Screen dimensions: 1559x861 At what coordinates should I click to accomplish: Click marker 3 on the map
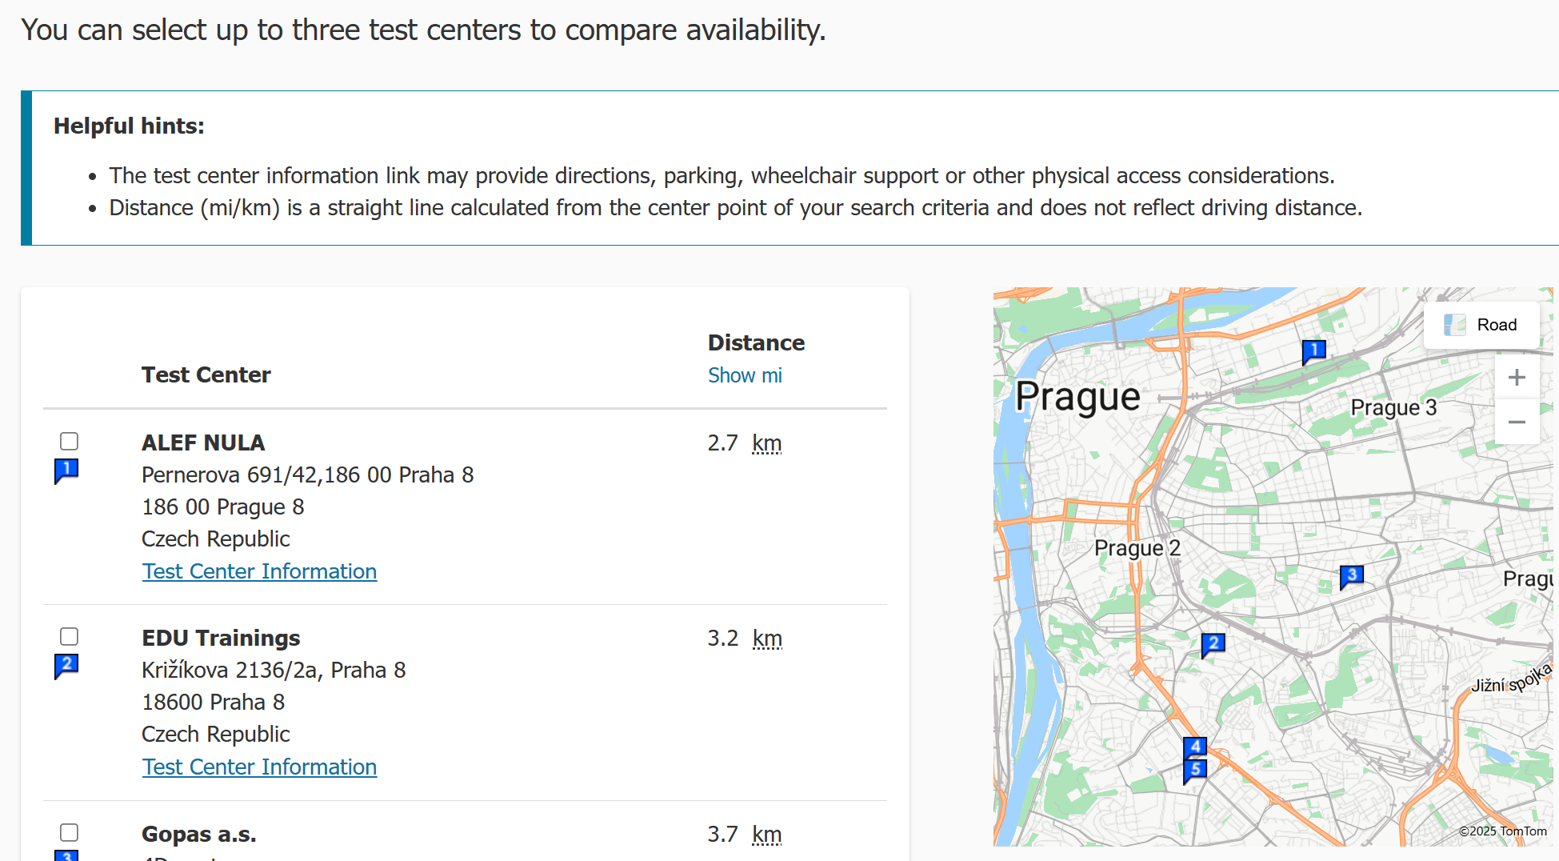coord(1352,574)
